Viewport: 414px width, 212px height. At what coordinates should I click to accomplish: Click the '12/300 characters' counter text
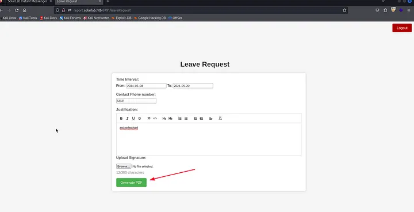tap(130, 173)
